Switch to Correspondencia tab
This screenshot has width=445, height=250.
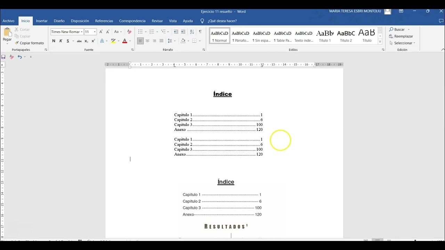[132, 21]
